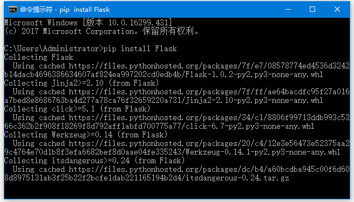The image size is (354, 202).
Task: Click the 2017 Microsoft Corporation copyright line
Action: [x=101, y=31]
